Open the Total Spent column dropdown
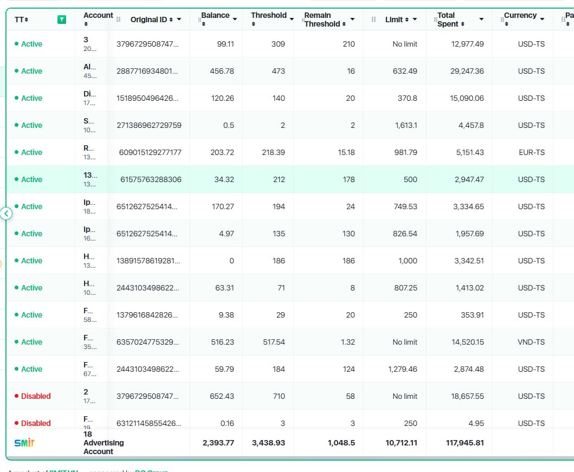 click(481, 20)
